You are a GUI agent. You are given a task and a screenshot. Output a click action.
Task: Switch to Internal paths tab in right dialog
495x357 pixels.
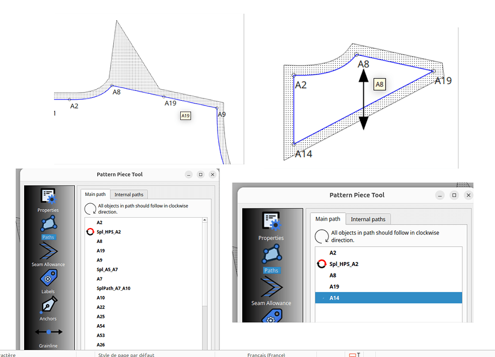(368, 219)
